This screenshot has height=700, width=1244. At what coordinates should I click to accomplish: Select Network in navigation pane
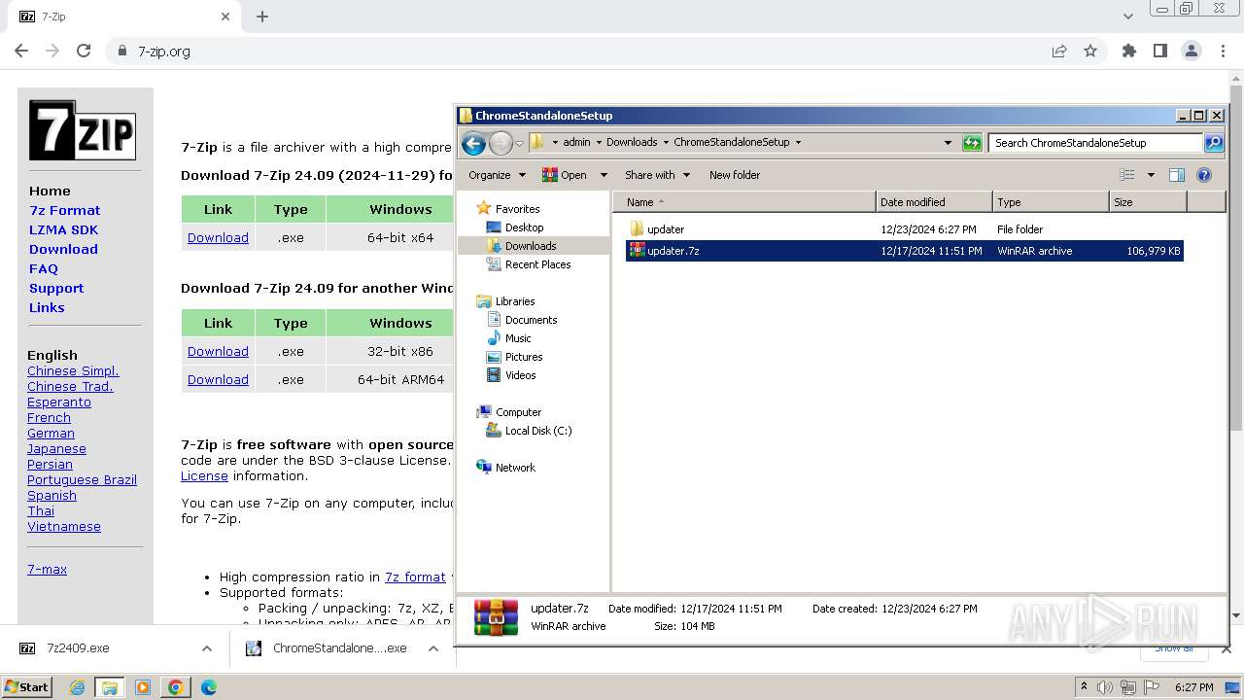(515, 468)
